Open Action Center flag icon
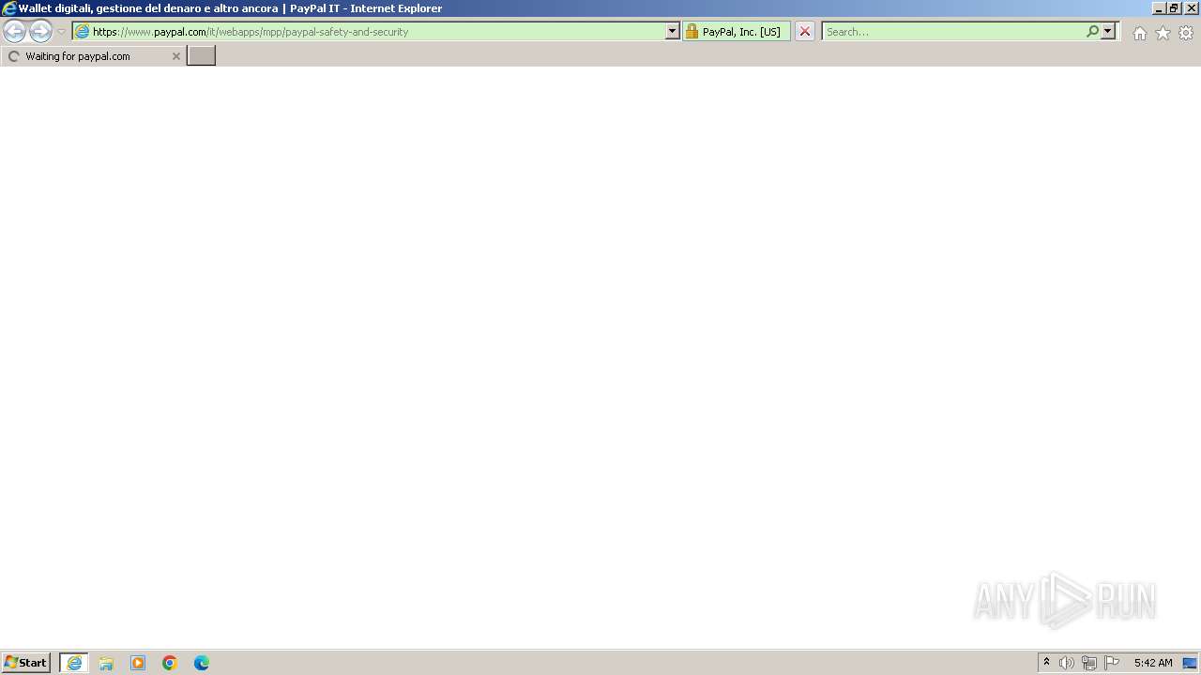1201x675 pixels. 1112,663
